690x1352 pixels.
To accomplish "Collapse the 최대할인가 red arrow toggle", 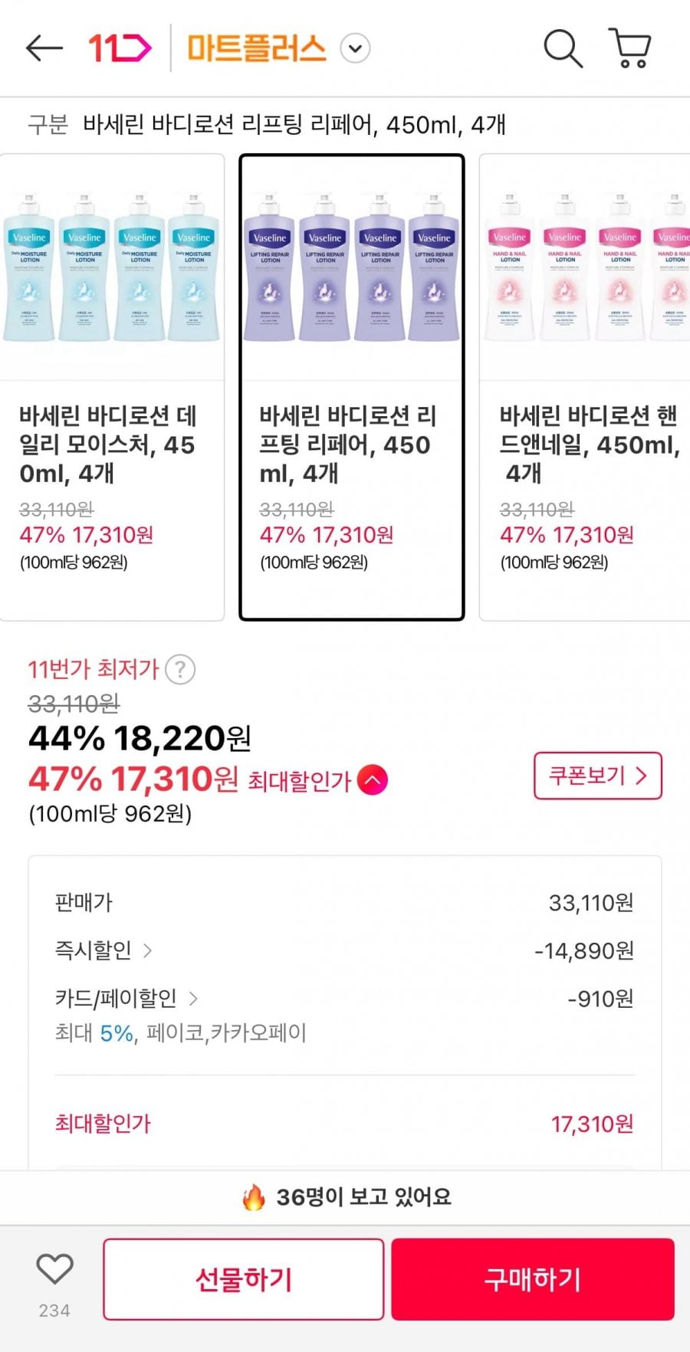I will click(x=373, y=780).
